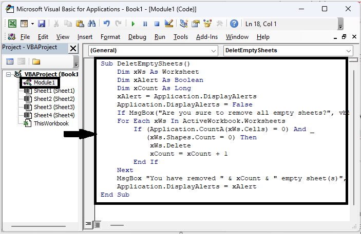The height and width of the screenshot is (234, 361).
Task: Close the inner Module1 code window
Action: pos(354,37)
